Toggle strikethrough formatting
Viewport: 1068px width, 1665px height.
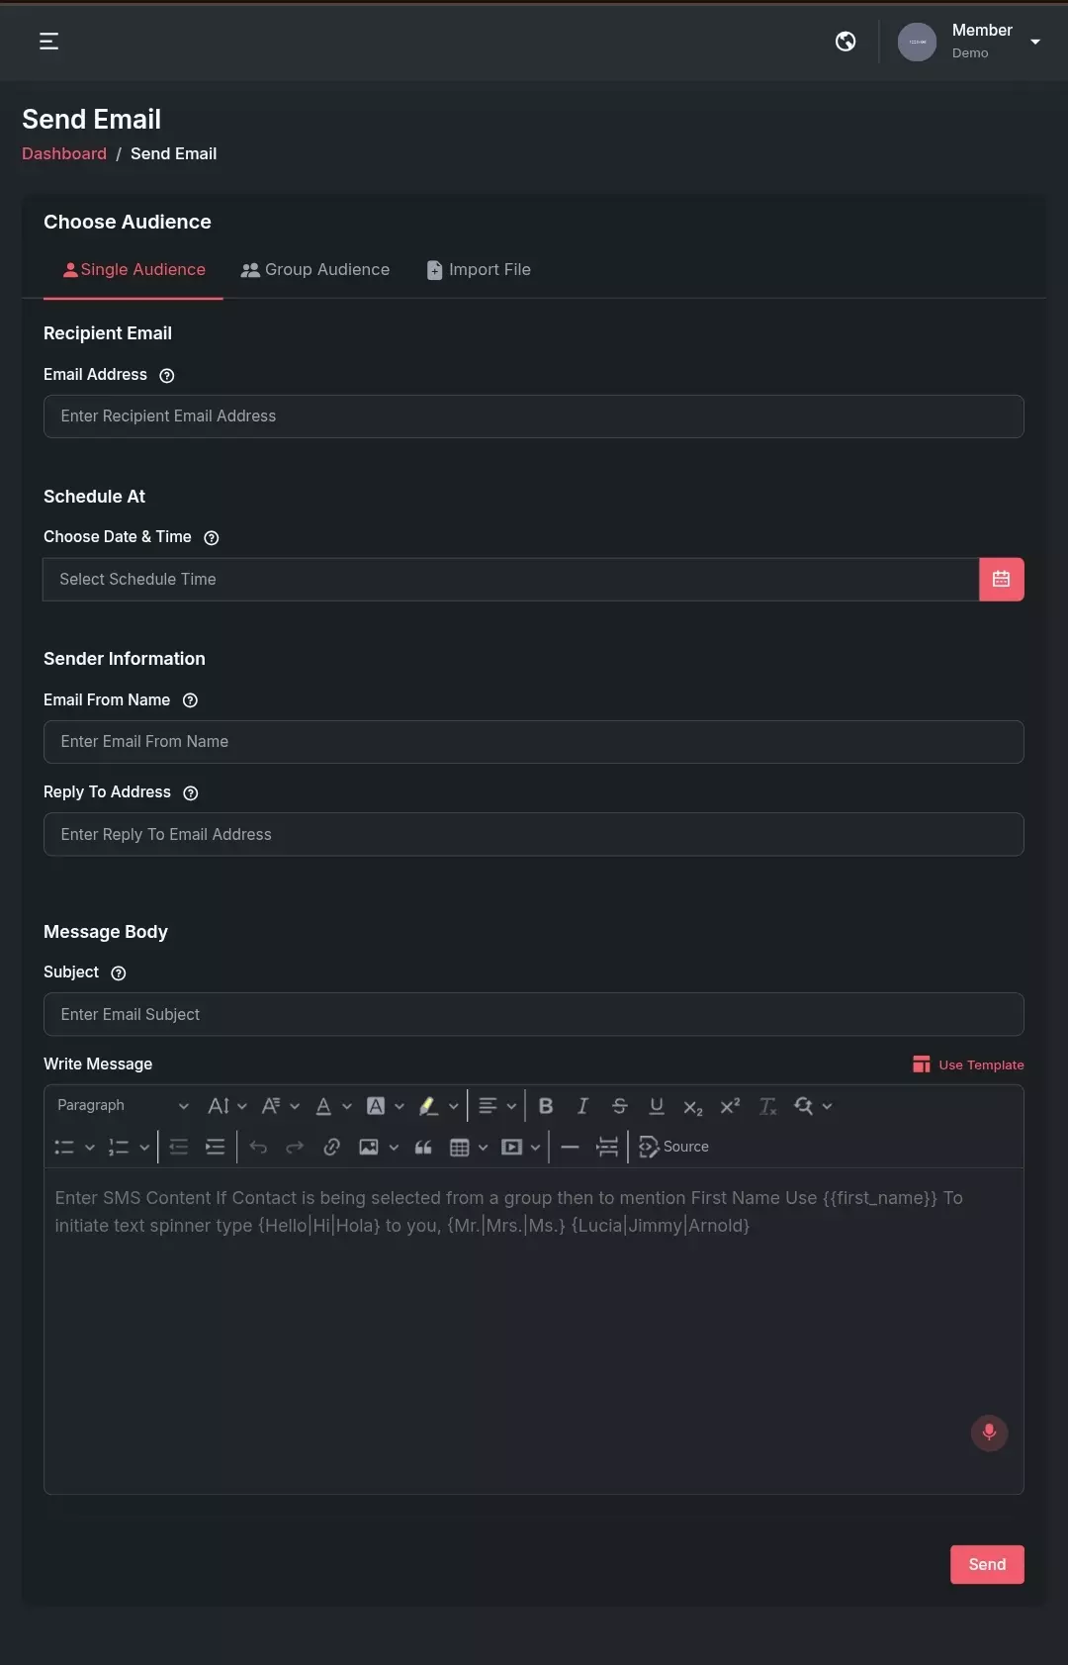620,1106
